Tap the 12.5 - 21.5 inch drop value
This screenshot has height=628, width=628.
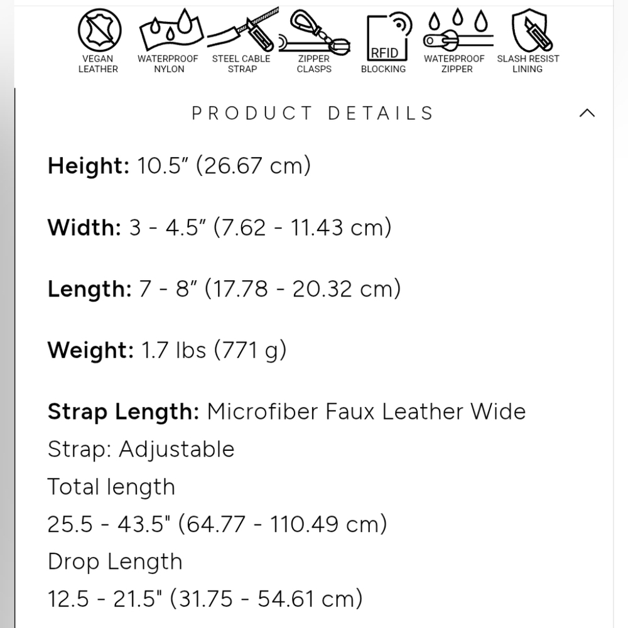coord(205,598)
